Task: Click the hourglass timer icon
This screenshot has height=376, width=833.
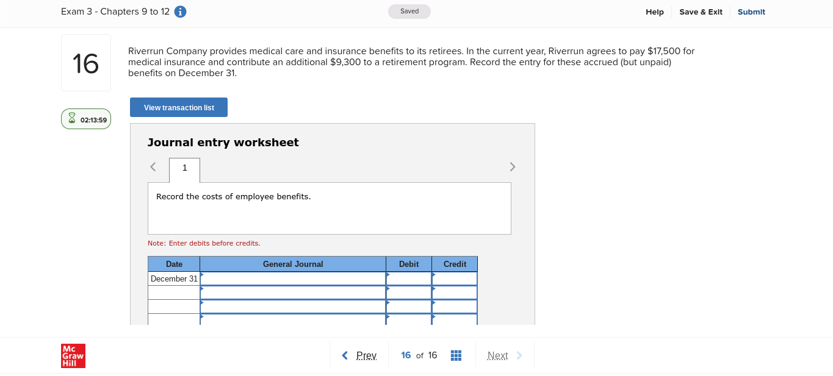Action: pyautogui.click(x=72, y=118)
